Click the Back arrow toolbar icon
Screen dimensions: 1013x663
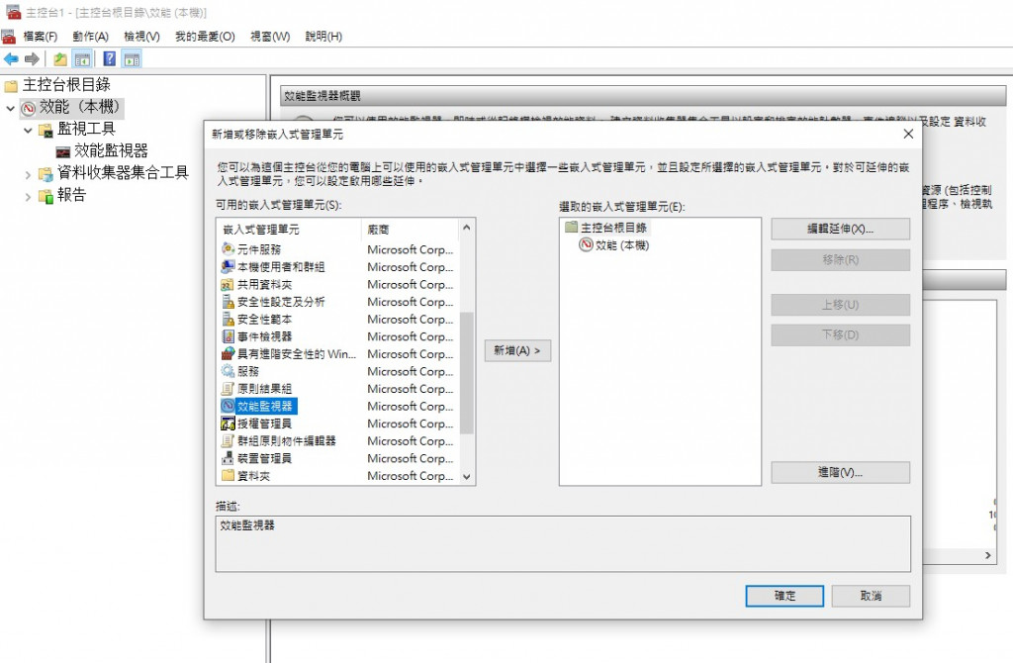(11, 59)
